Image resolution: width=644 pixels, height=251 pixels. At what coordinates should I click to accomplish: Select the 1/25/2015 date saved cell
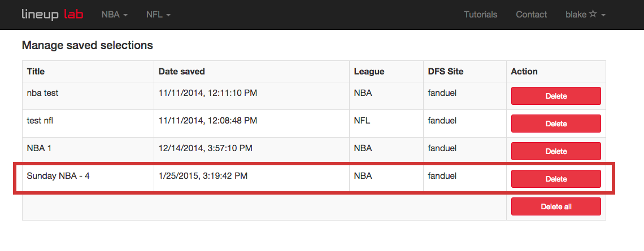click(252, 178)
